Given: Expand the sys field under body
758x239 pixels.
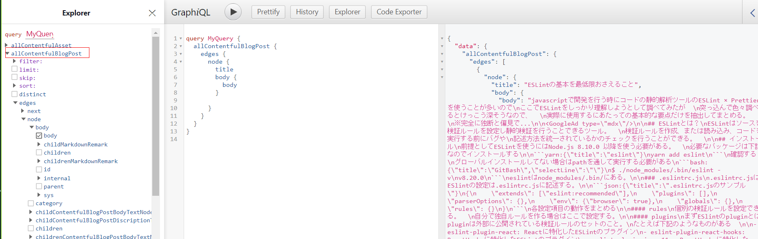Looking at the screenshot, I should 39,195.
